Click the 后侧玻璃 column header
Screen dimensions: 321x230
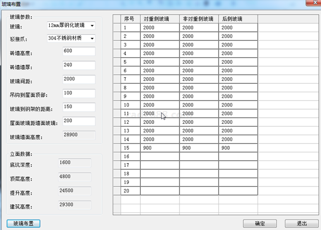pyautogui.click(x=238, y=19)
